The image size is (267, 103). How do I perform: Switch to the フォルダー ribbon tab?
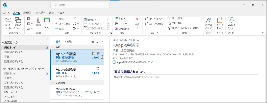click(x=40, y=13)
